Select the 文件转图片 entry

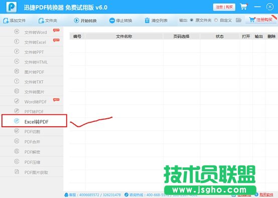pyautogui.click(x=32, y=92)
